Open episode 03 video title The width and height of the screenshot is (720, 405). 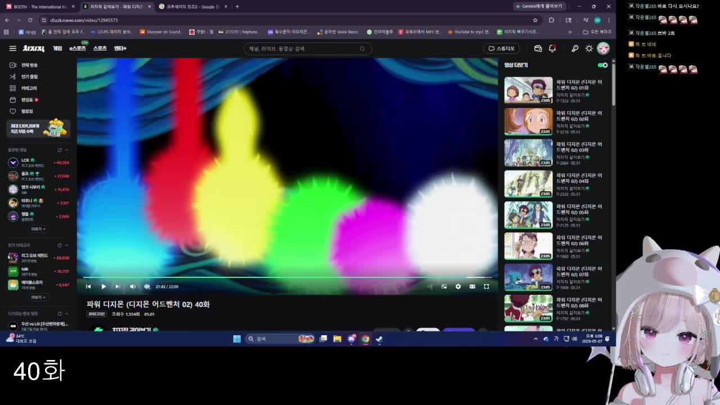tap(579, 147)
